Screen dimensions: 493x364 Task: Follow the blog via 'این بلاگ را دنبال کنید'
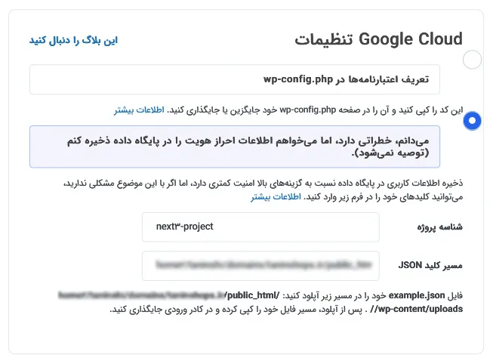click(73, 40)
